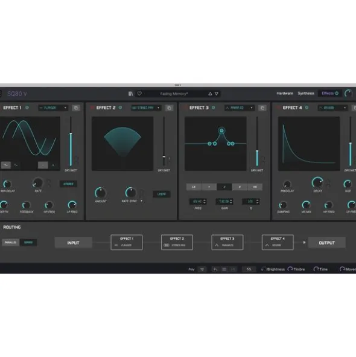Viewport: 356px width, 357px height.
Task: Open Effect 4 Reverb type dropdown
Action: 332,108
